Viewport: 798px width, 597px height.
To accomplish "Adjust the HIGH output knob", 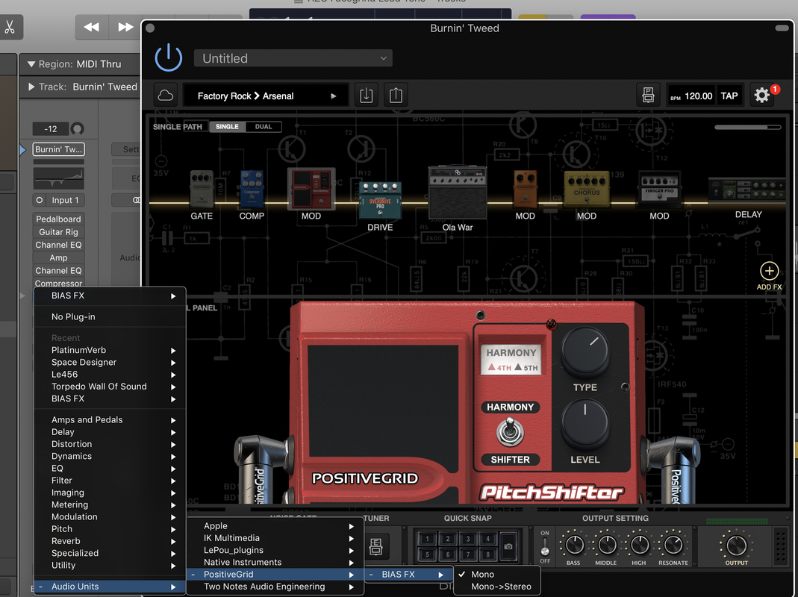I will tap(639, 545).
